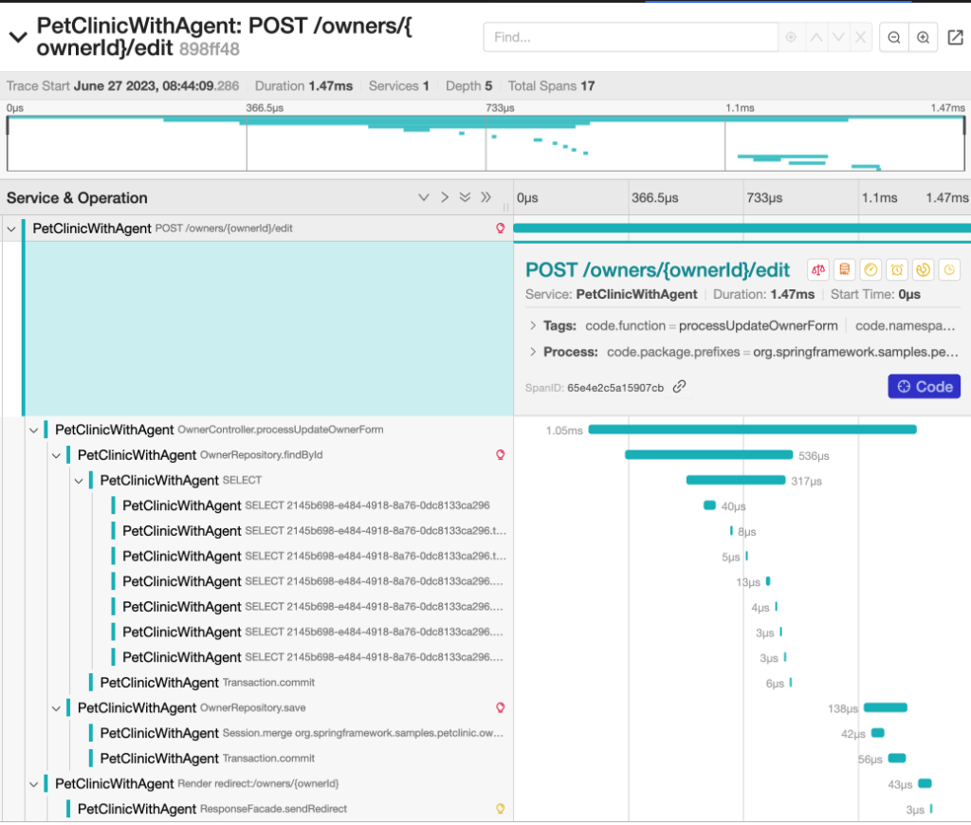971x825 pixels.
Task: Go to previous search result arrow
Action: (816, 37)
